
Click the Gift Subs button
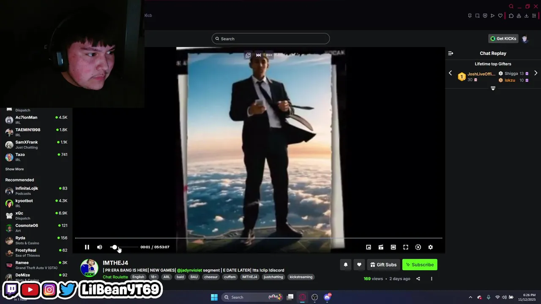[x=383, y=265]
